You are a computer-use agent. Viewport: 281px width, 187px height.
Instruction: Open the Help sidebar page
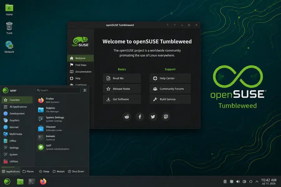tap(81, 78)
